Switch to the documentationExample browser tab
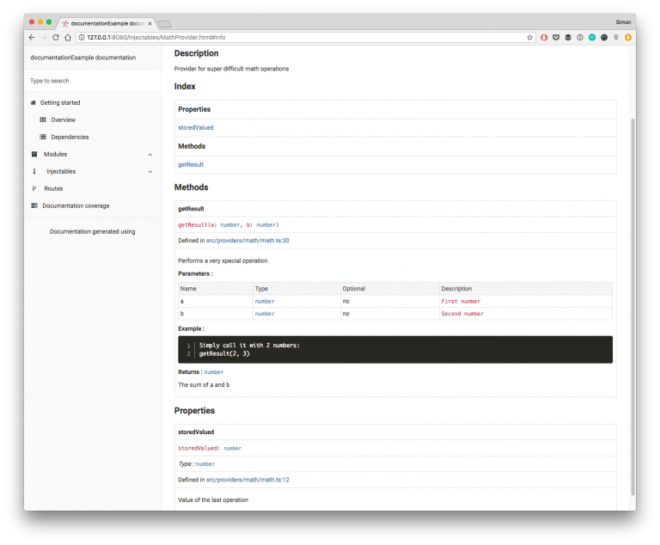660x545 pixels. (105, 23)
